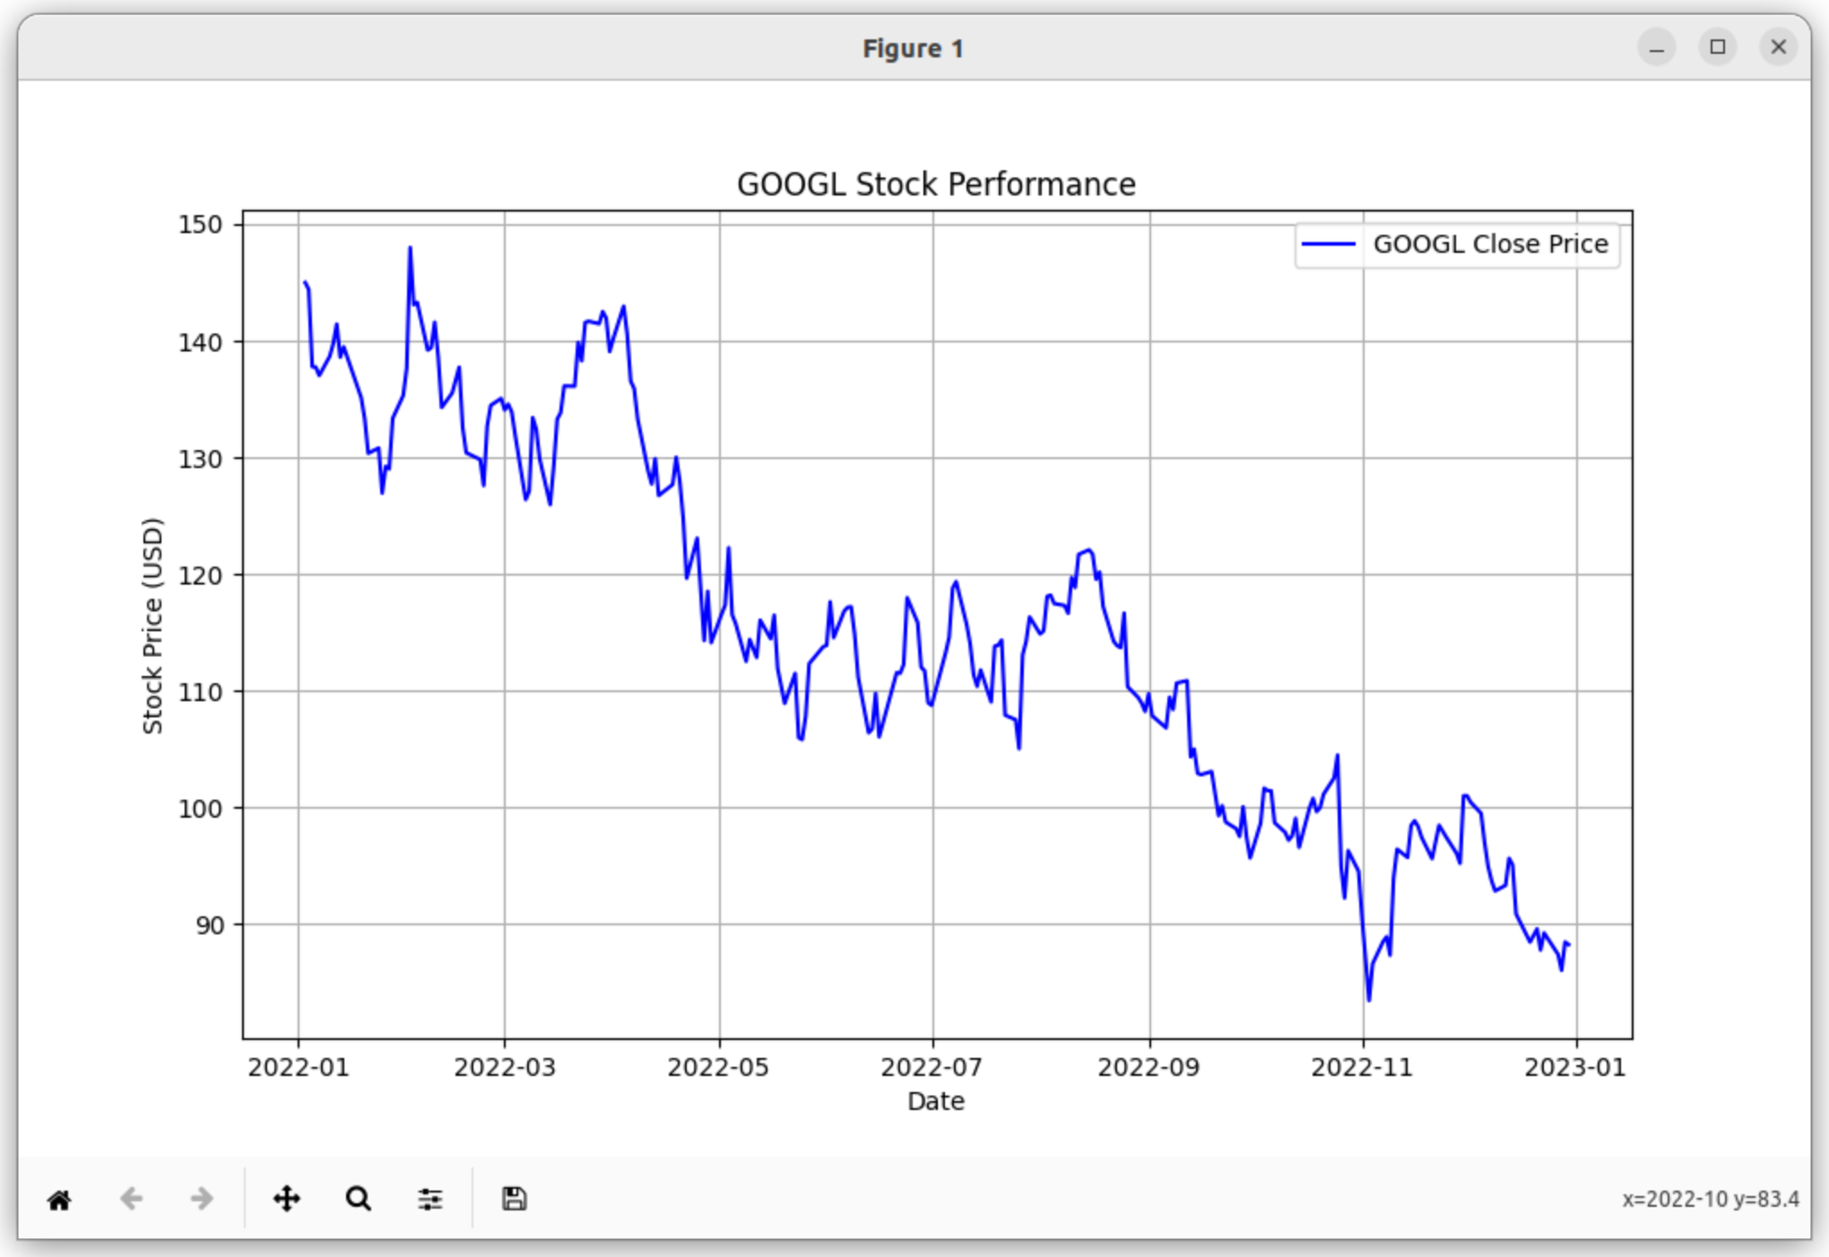Screen dimensions: 1829x1257
Task: Click the Stock Price (USD) axis label
Action: tap(153, 626)
